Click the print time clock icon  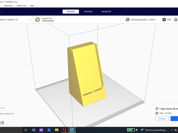pos(157,109)
